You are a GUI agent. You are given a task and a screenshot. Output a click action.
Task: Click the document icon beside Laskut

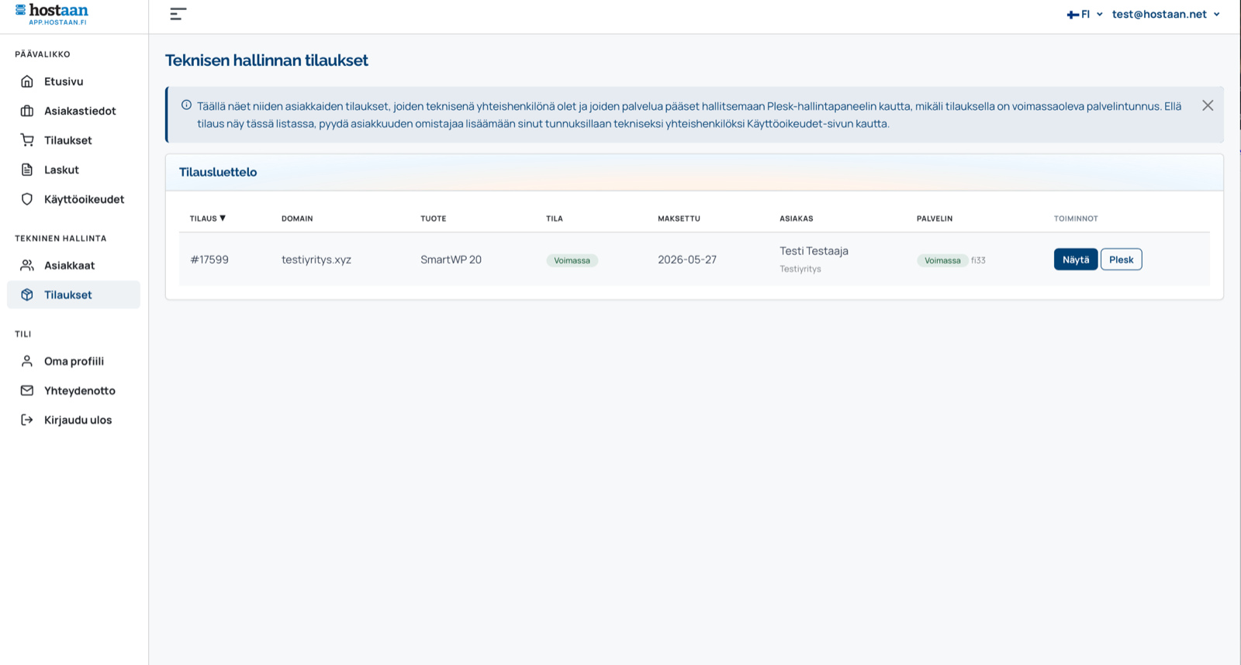(27, 170)
